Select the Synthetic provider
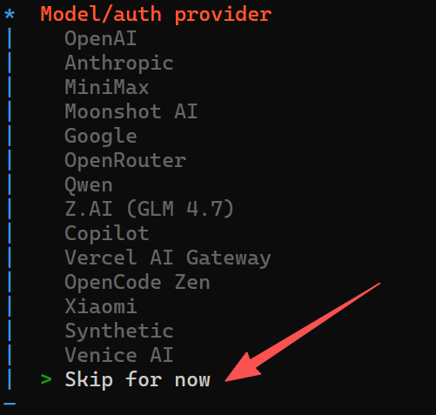This screenshot has width=436, height=415. 119,331
